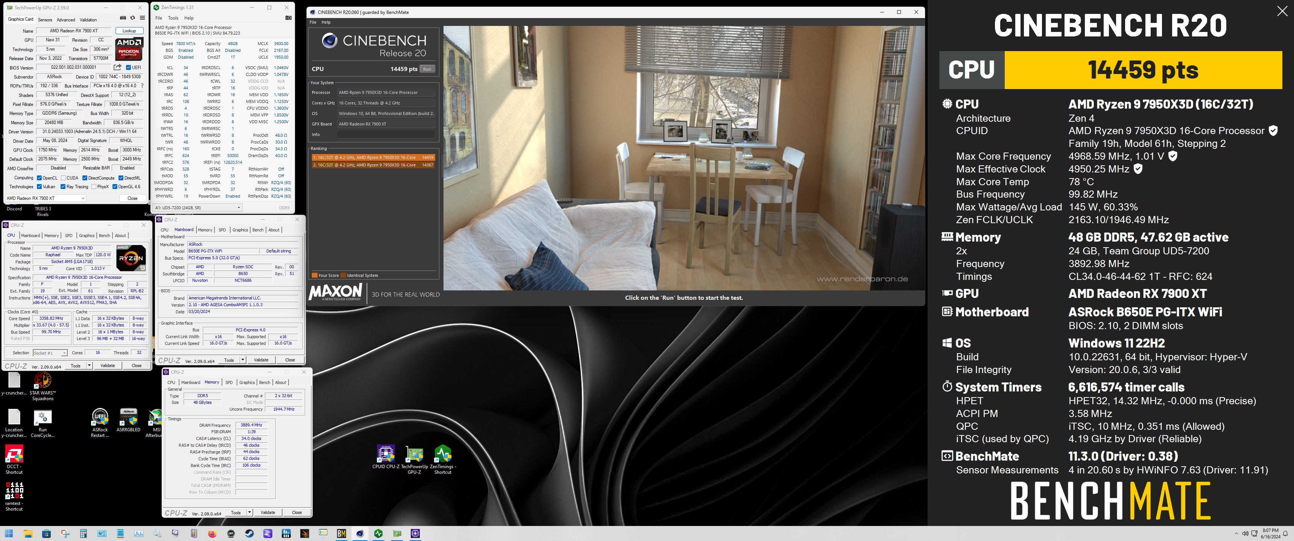Screen dimensions: 1294x541
Task: Open the STAR WARS Squadrons desktop icon
Action: 43,386
